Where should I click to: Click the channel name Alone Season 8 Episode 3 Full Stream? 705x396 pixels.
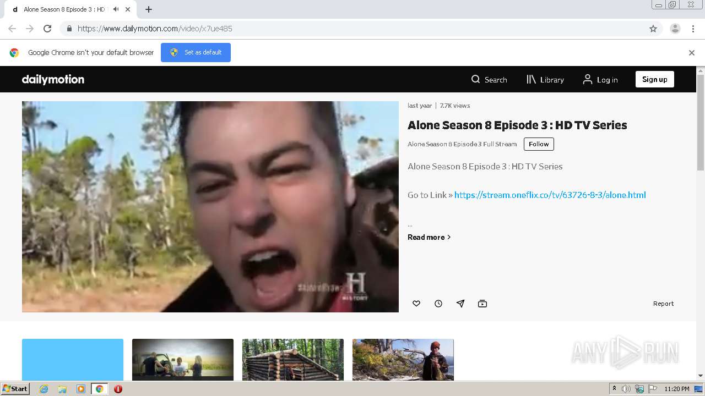[462, 144]
